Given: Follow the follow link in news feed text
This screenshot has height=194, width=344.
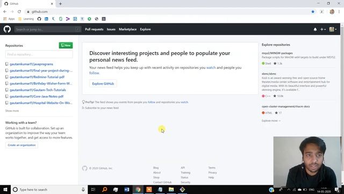Looking at the screenshot, I should (95, 73).
